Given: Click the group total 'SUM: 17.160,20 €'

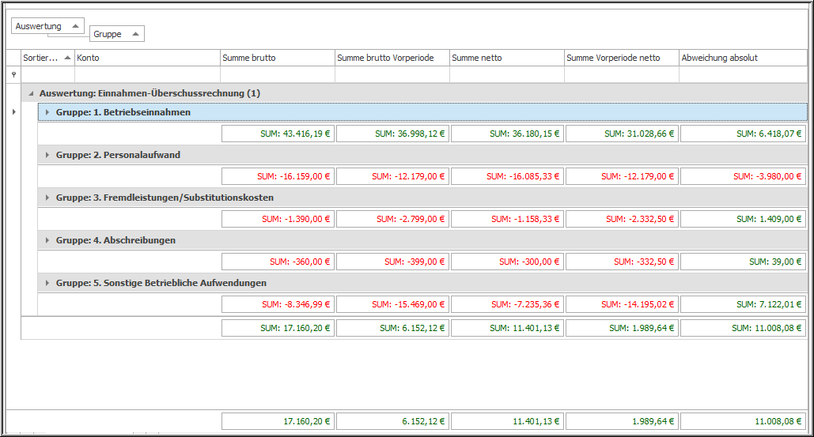Looking at the screenshot, I should (295, 328).
